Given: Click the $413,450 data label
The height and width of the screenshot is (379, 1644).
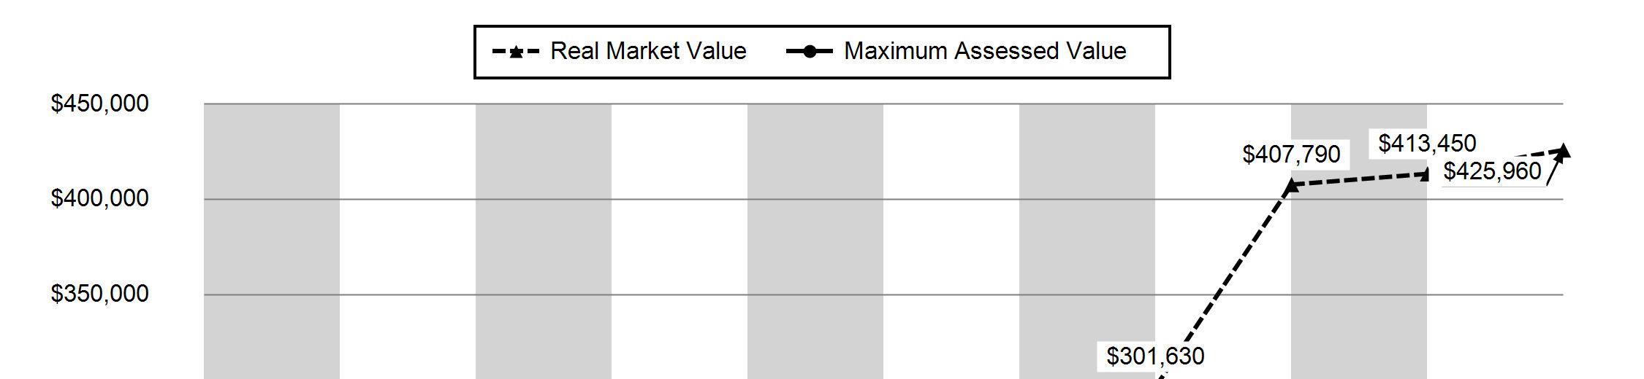Looking at the screenshot, I should (1427, 143).
